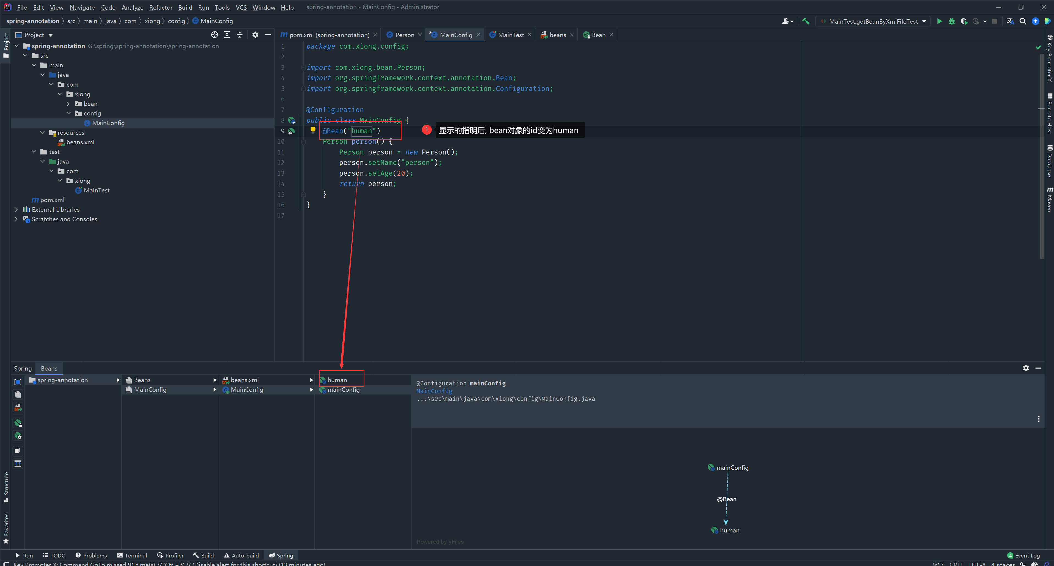Expand the bean folder in tree
The image size is (1054, 566).
point(68,104)
